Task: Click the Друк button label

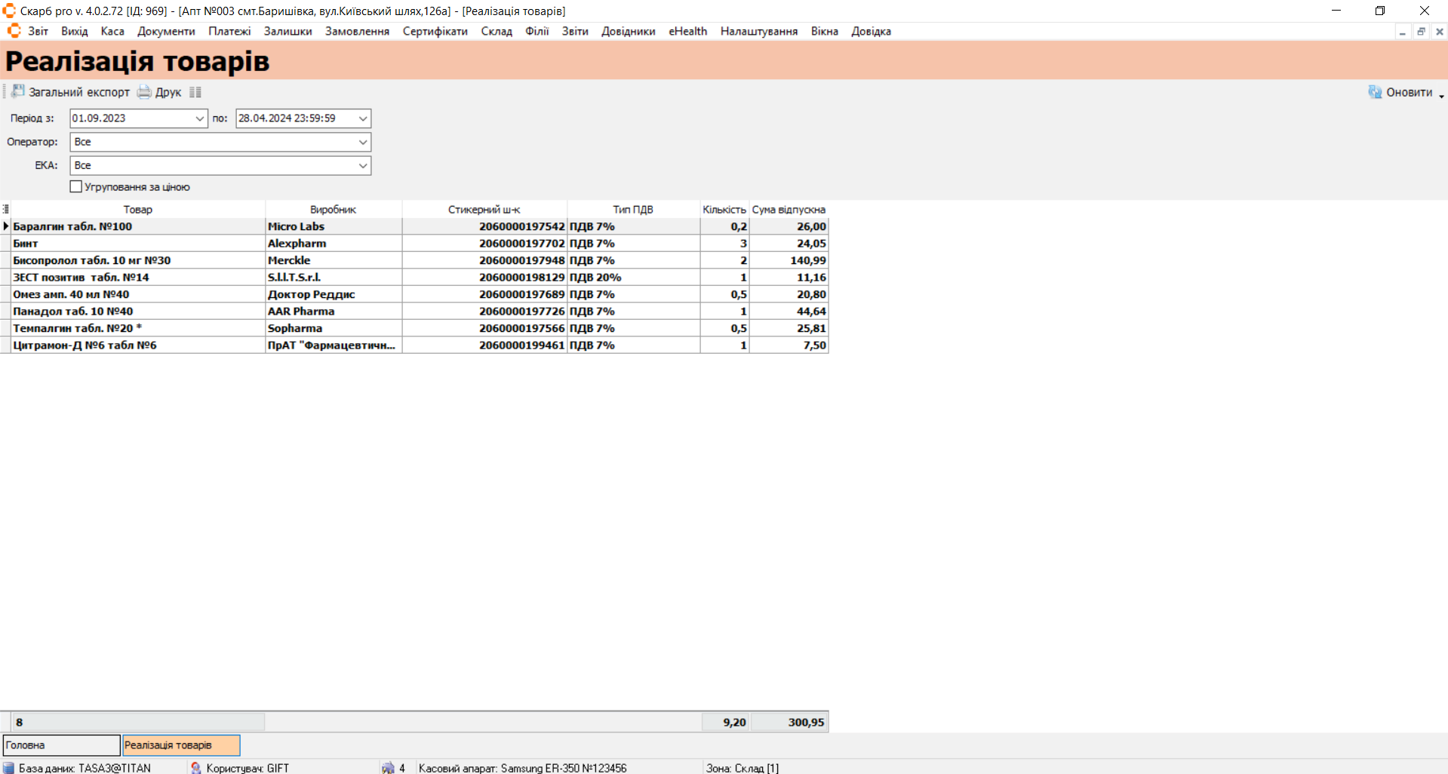Action: pyautogui.click(x=168, y=92)
